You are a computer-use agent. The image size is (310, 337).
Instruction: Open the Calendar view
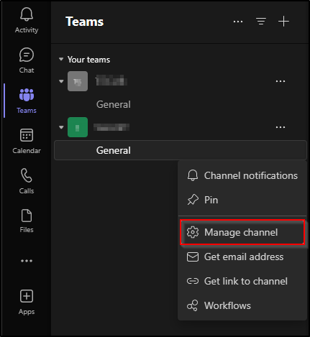pyautogui.click(x=27, y=141)
